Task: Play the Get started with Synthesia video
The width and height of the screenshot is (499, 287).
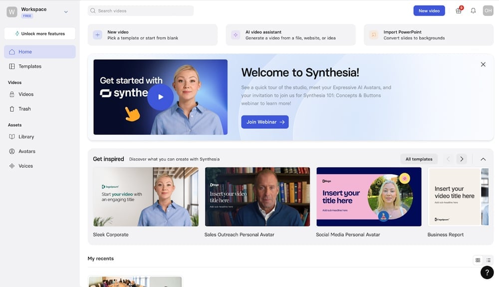Action: [160, 97]
